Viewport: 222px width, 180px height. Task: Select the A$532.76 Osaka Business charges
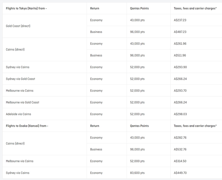[x=180, y=150]
